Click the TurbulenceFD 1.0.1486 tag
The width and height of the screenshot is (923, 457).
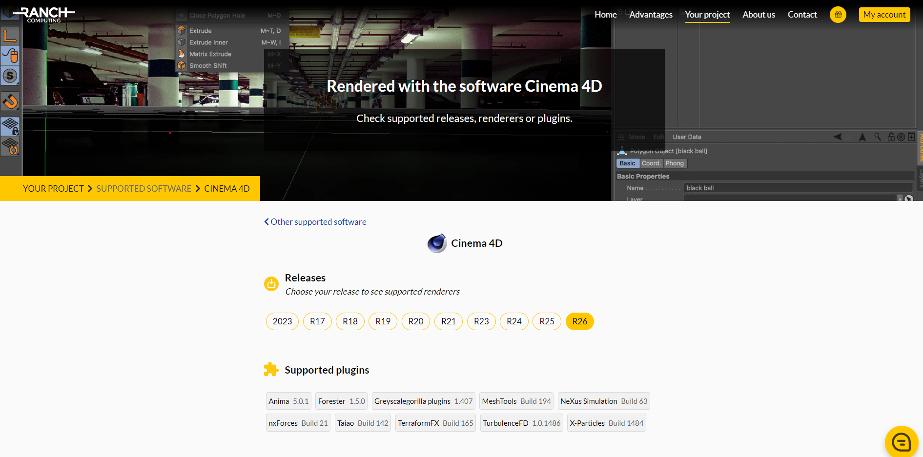(522, 423)
